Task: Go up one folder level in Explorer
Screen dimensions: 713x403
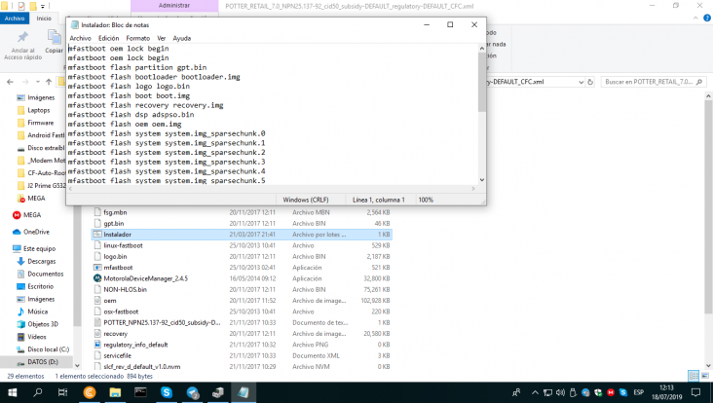Action: [x=49, y=82]
